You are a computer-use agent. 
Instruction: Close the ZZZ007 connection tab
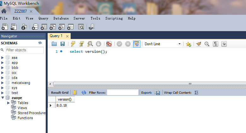point(31,11)
